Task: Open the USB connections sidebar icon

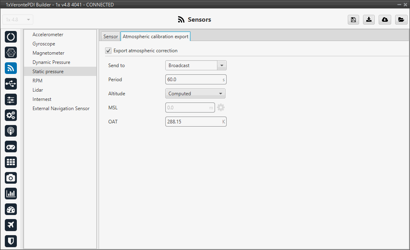Action: point(11,84)
